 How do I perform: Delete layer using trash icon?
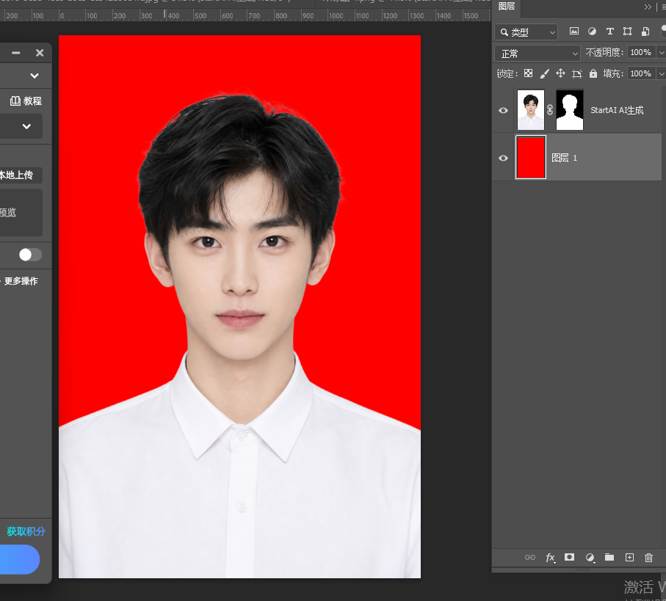click(648, 557)
